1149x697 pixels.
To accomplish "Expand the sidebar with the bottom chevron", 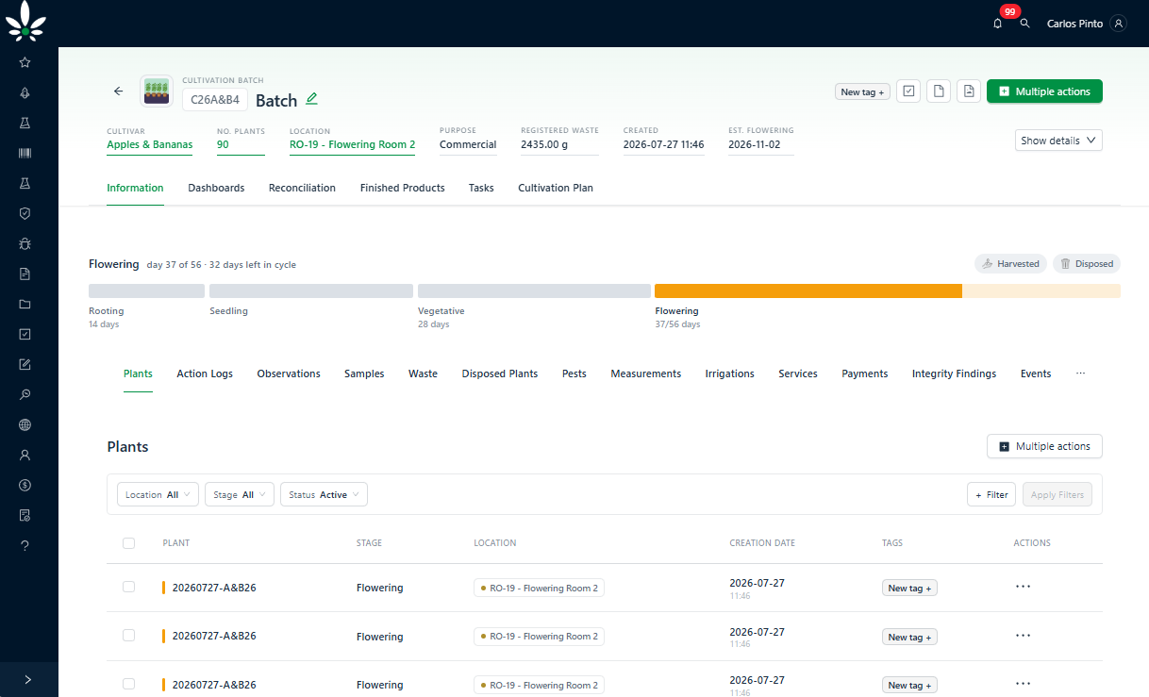I will click(28, 679).
